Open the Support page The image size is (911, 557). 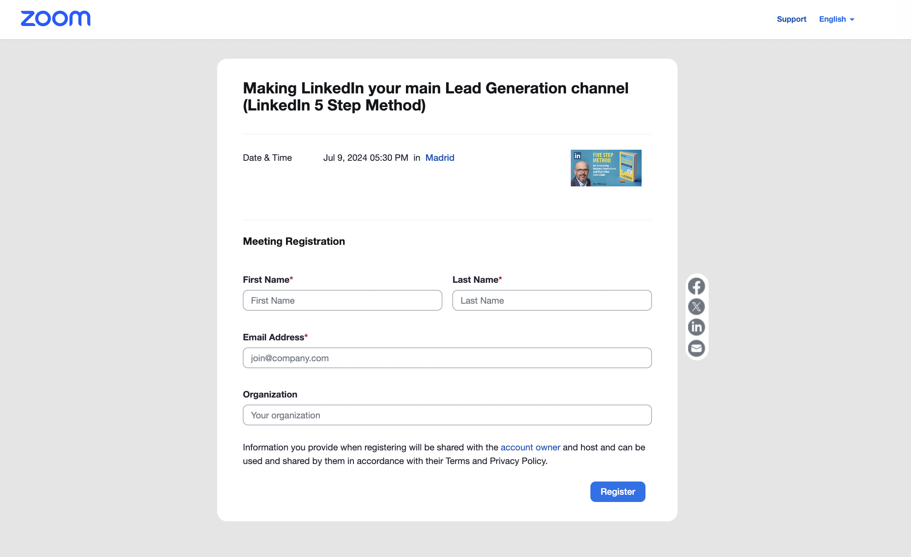click(x=791, y=19)
